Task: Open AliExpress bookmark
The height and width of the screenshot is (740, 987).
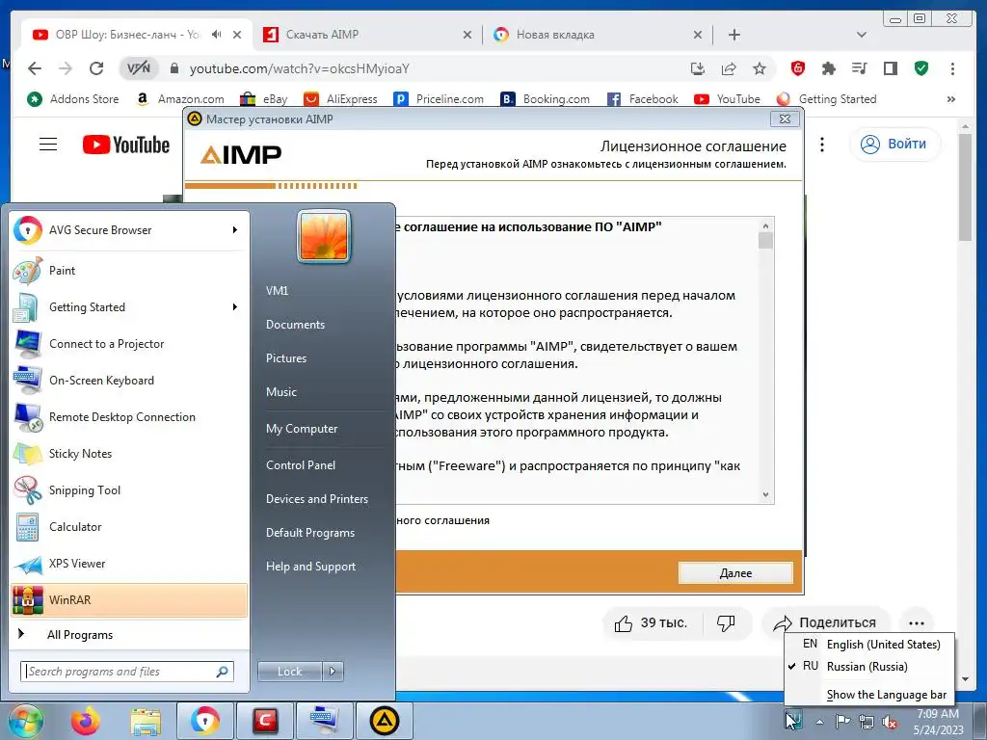Action: click(x=340, y=99)
